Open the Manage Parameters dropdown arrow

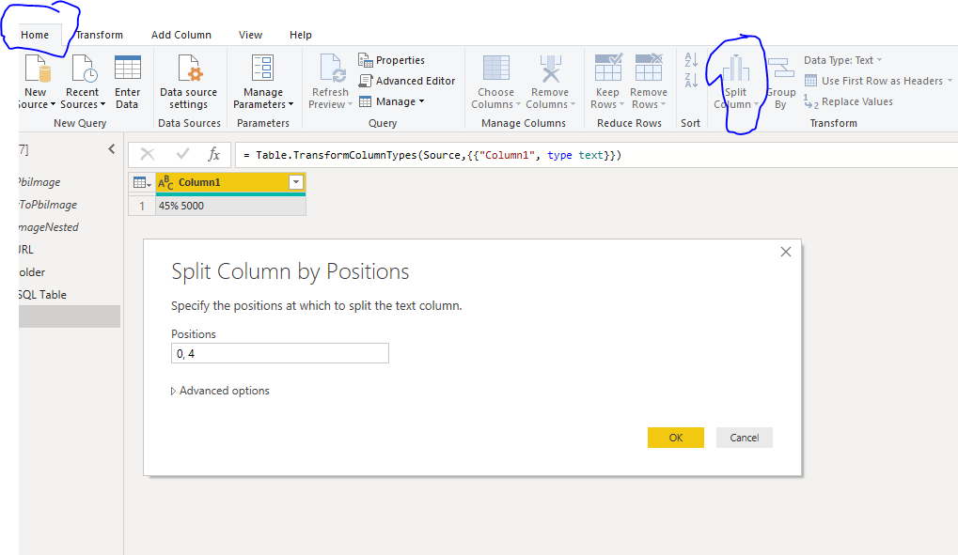291,104
